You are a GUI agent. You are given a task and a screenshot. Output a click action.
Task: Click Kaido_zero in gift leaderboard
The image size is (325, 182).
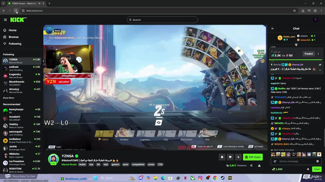pyautogui.click(x=289, y=37)
